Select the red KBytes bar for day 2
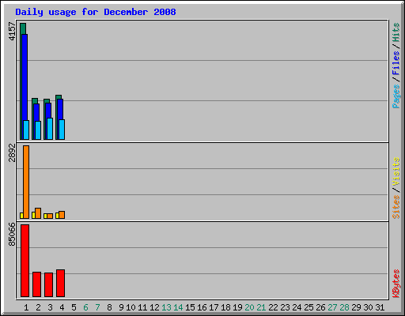This screenshot has width=405, height=316. pyautogui.click(x=36, y=284)
